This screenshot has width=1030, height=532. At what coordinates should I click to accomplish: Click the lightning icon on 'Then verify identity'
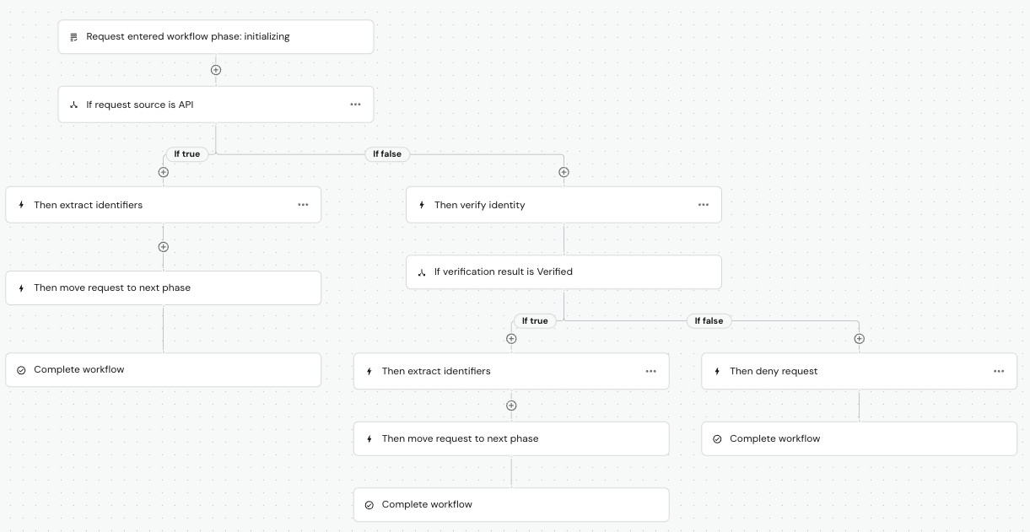[422, 204]
